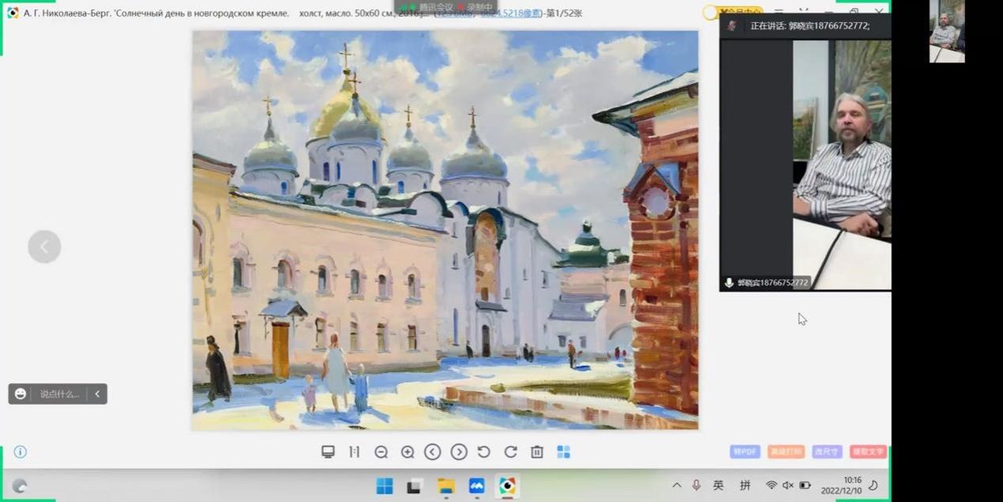Click the image title text in title bar
Image resolution: width=1003 pixels, height=502 pixels.
228,13
